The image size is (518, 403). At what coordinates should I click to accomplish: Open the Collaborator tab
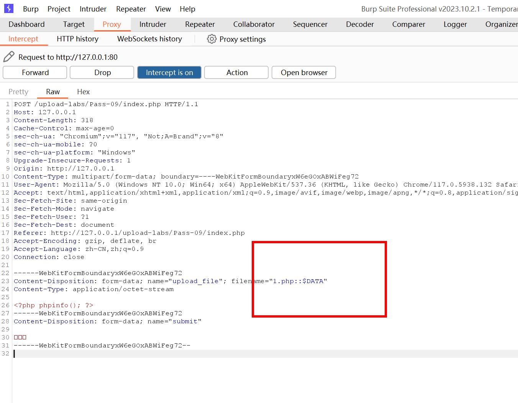[254, 24]
